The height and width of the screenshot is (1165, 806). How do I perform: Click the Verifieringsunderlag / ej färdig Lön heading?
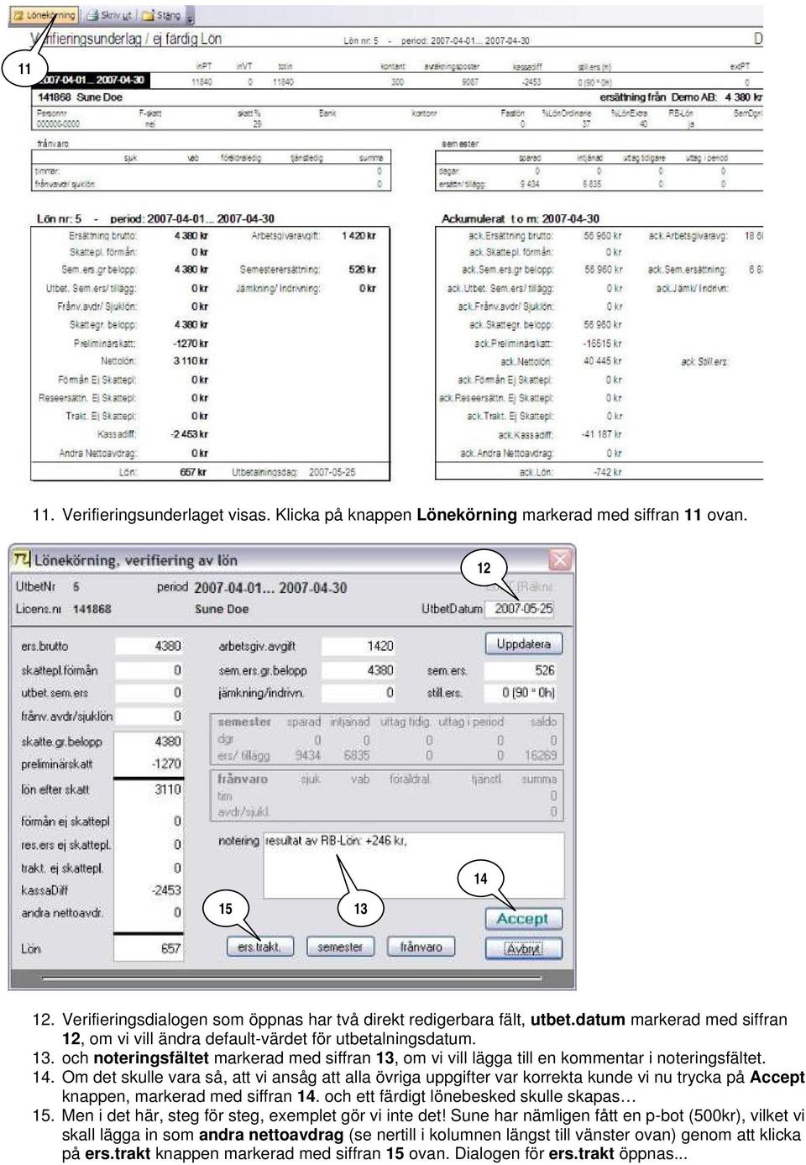126,39
